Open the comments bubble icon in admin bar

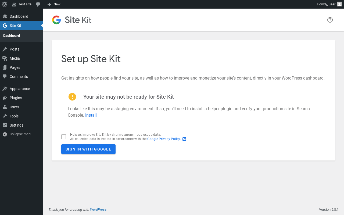point(38,4)
